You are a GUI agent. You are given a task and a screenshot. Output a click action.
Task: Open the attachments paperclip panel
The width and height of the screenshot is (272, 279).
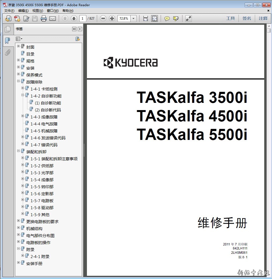8,52
